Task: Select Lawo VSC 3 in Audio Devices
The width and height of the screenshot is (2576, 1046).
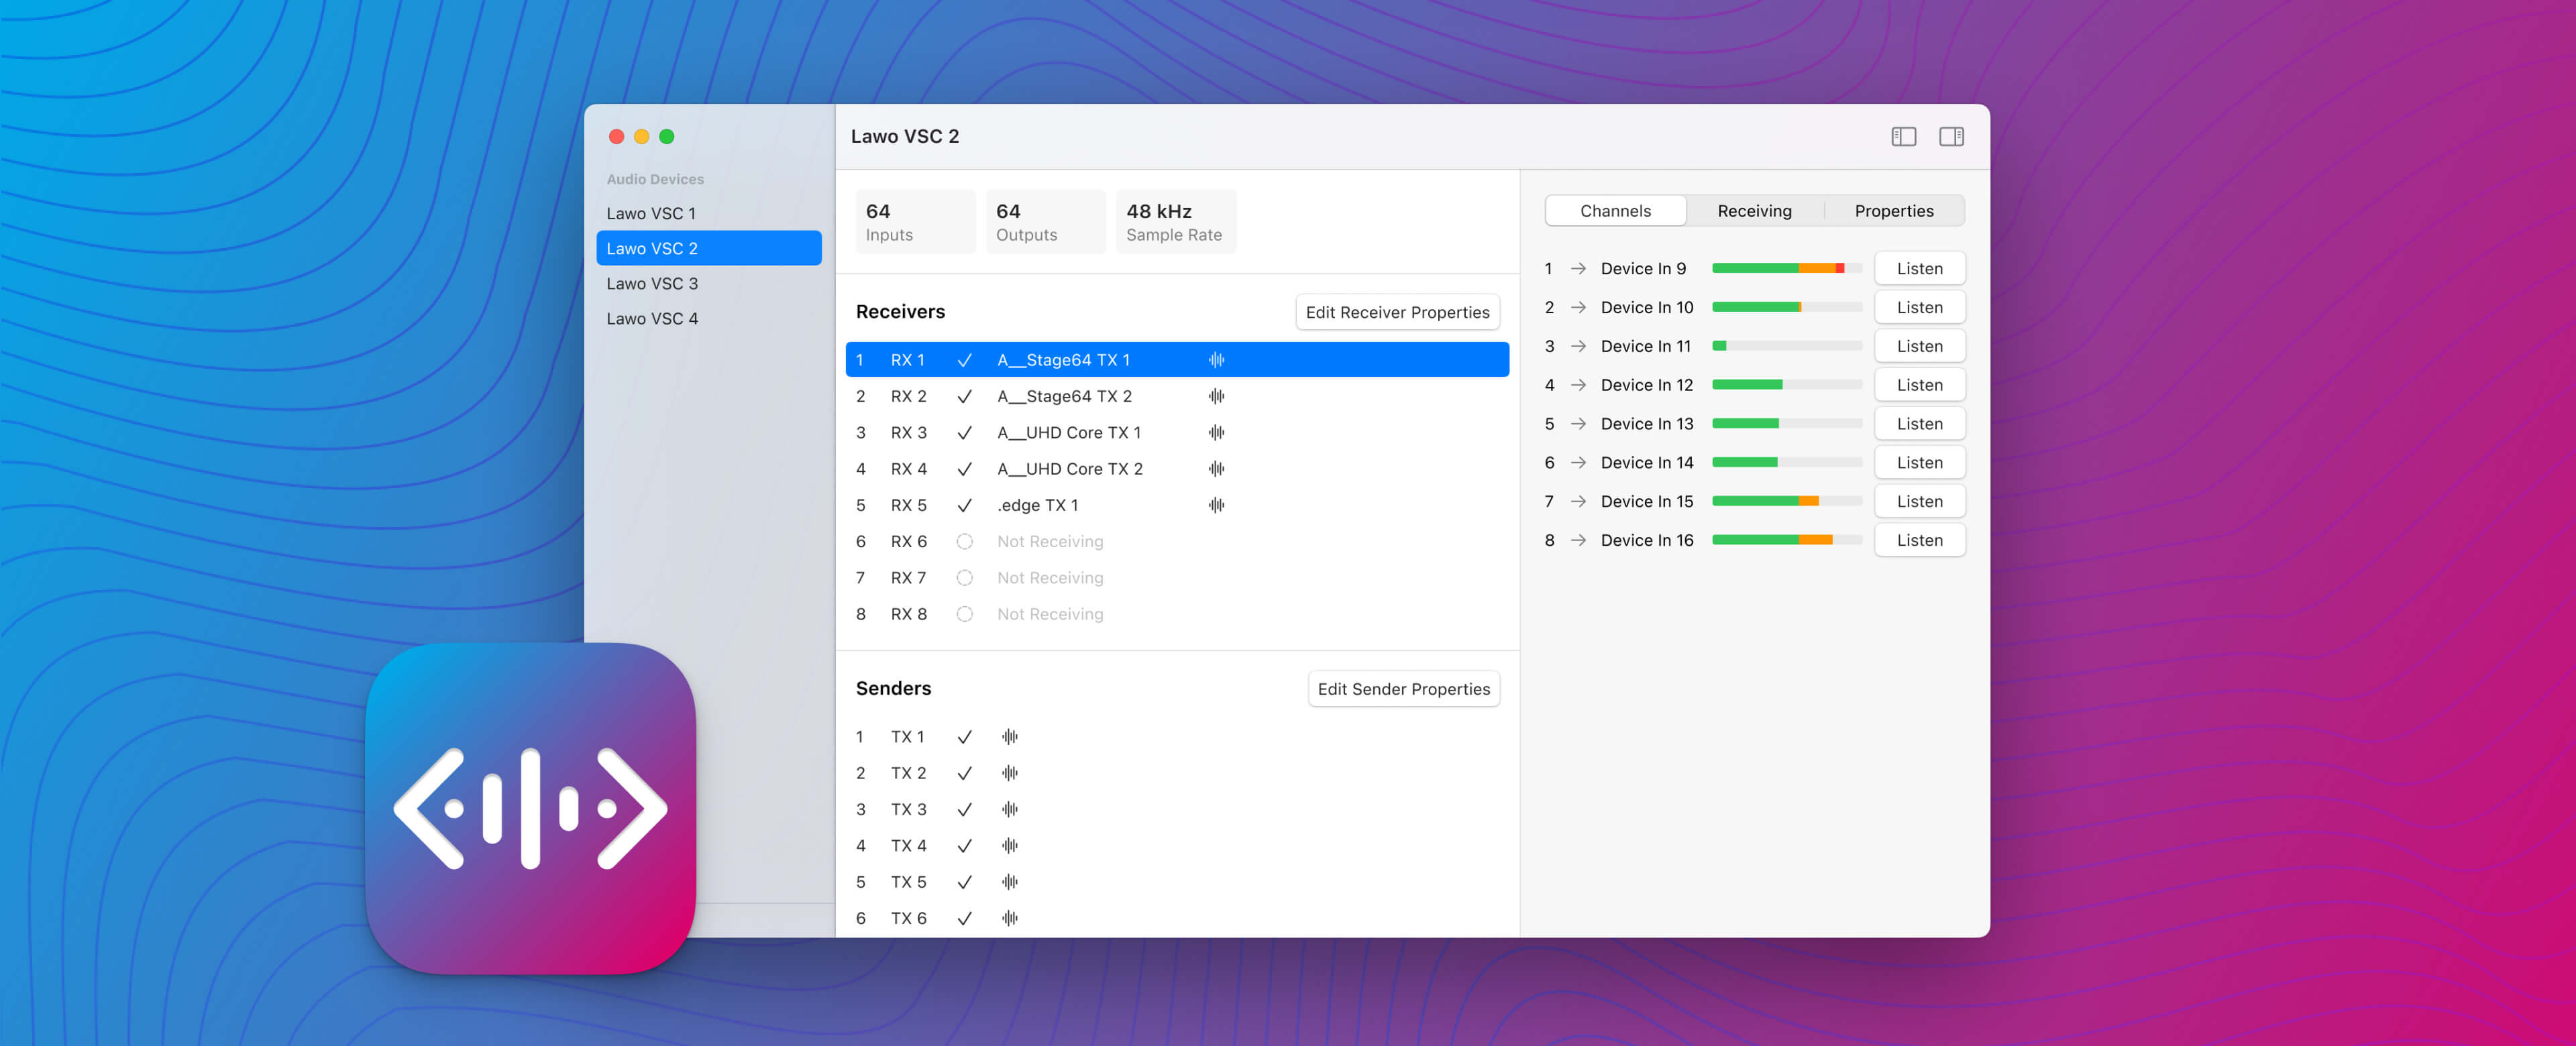Action: tap(708, 284)
